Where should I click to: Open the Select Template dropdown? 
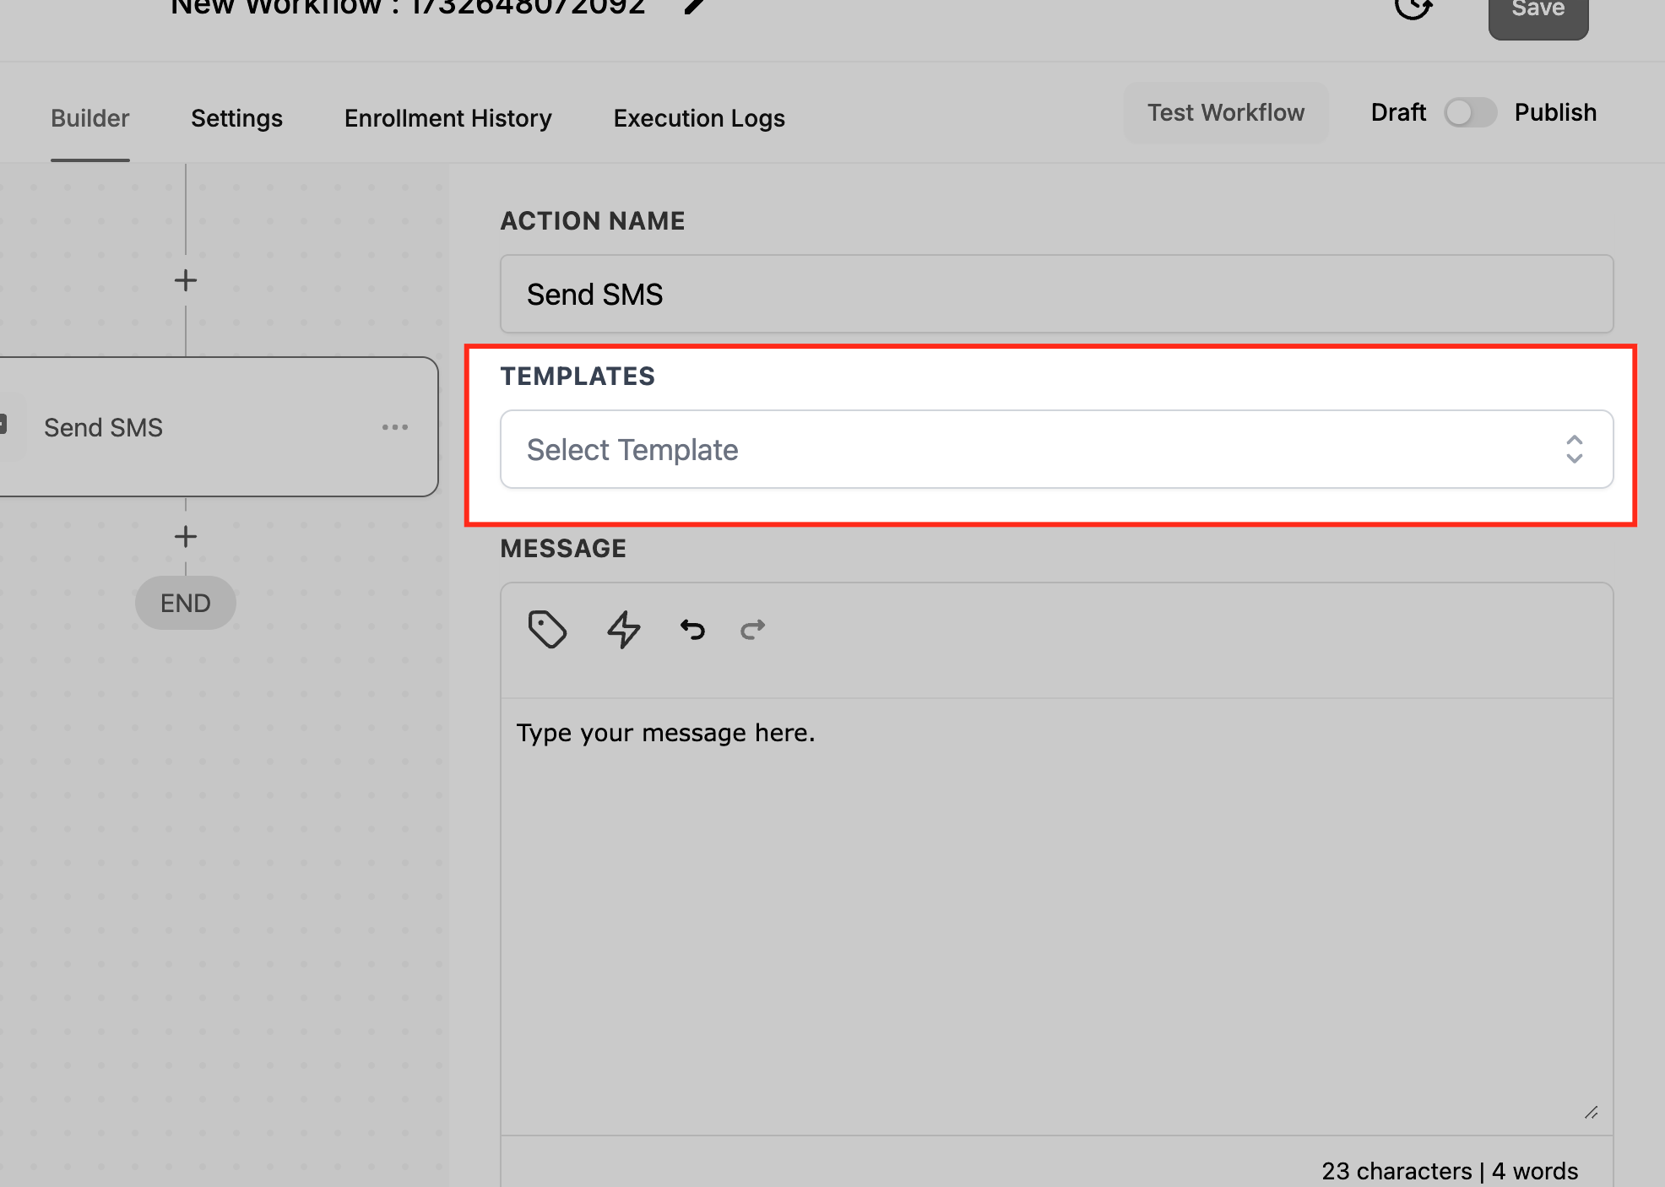pos(1055,449)
